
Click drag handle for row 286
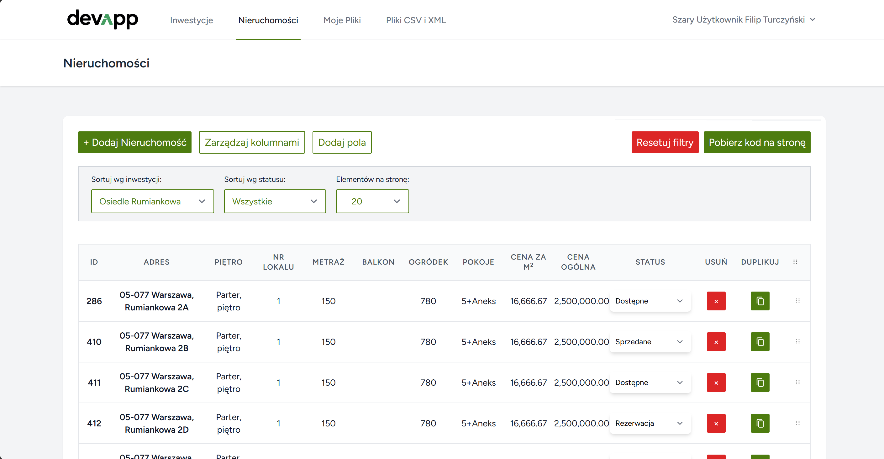[797, 301]
